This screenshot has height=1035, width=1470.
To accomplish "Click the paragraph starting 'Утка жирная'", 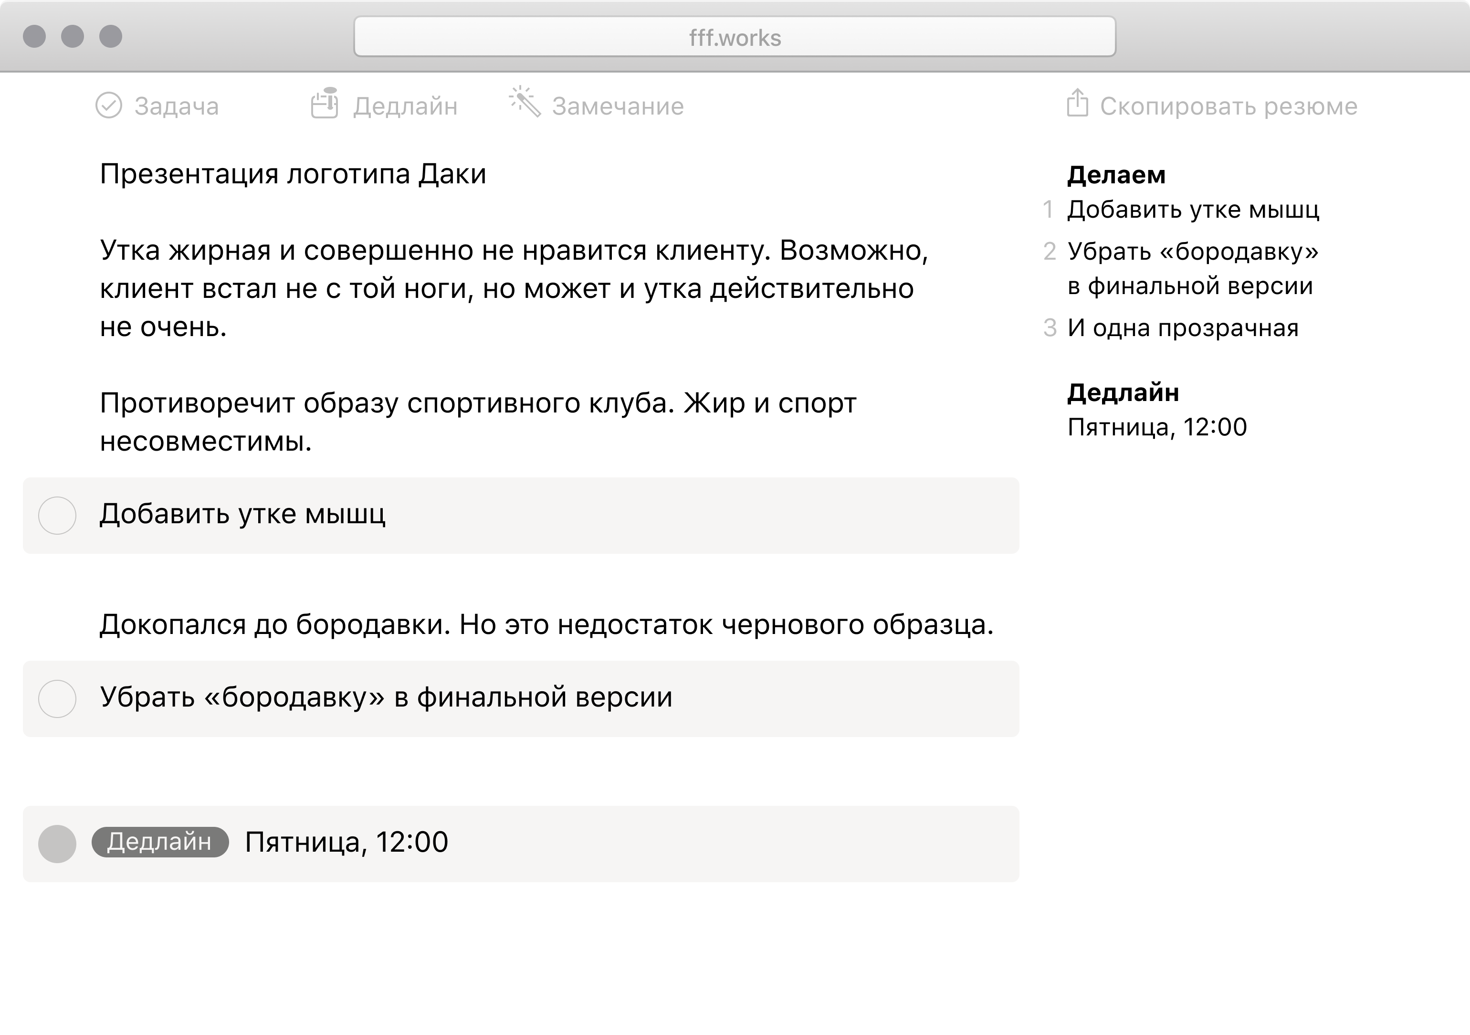I will (x=514, y=288).
